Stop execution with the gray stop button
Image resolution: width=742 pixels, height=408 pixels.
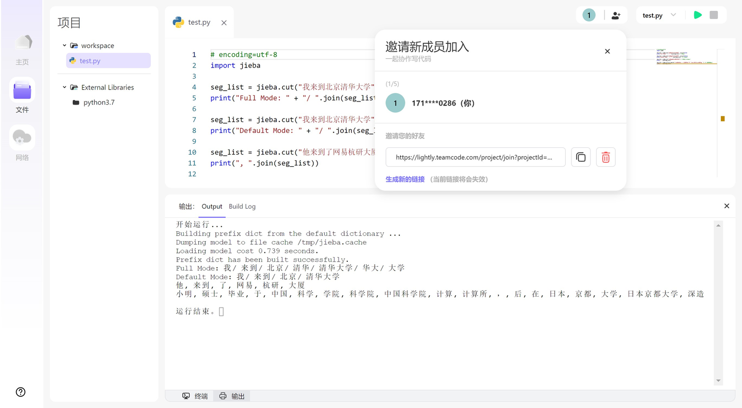click(x=714, y=15)
